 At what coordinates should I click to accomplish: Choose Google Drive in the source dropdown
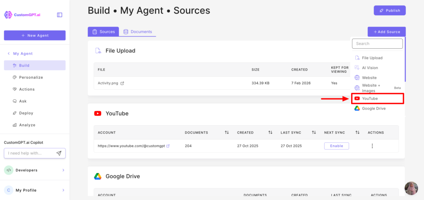tap(373, 108)
